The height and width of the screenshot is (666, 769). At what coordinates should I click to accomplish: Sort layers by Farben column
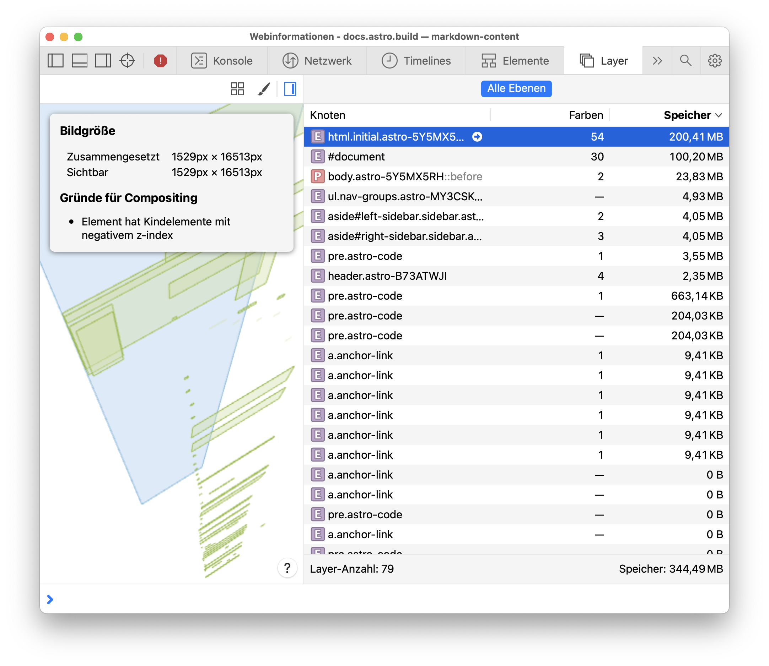point(586,115)
